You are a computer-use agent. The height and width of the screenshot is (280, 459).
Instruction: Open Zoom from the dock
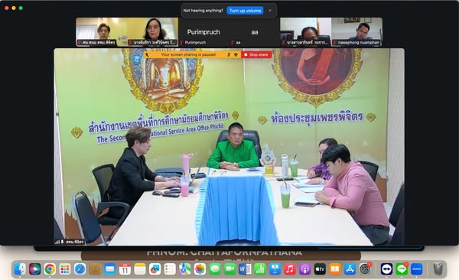pyautogui.click(x=417, y=269)
